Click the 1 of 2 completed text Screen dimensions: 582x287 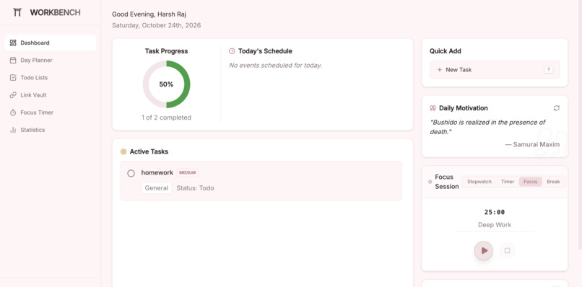(166, 118)
